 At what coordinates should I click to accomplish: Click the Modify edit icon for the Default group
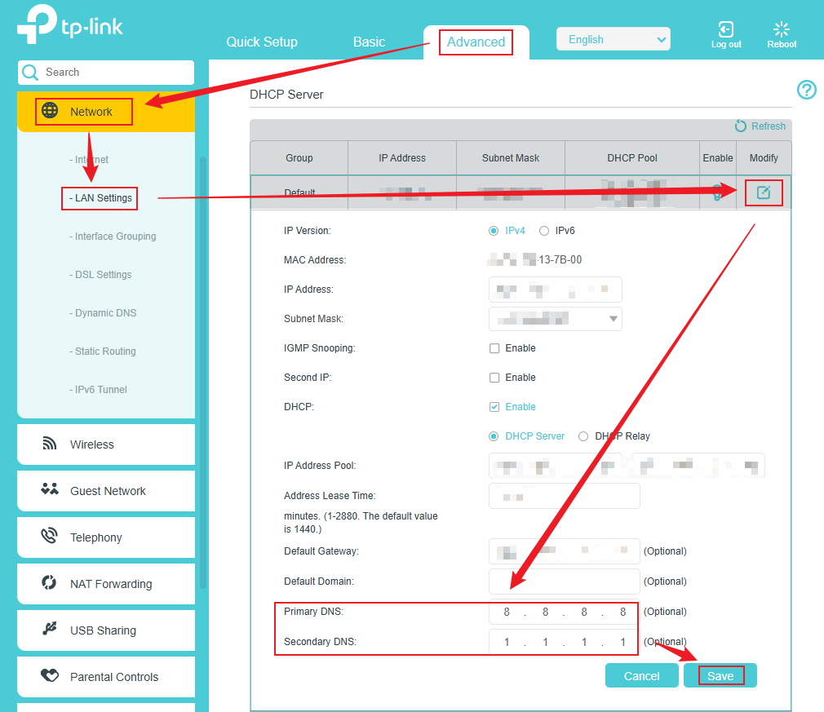pyautogui.click(x=764, y=192)
